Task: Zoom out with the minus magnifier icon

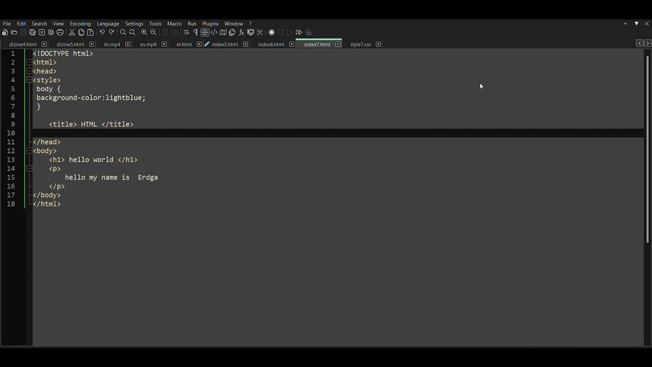Action: click(153, 32)
